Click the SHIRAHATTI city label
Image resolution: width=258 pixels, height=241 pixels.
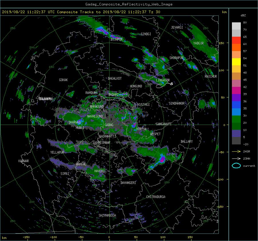(107, 136)
